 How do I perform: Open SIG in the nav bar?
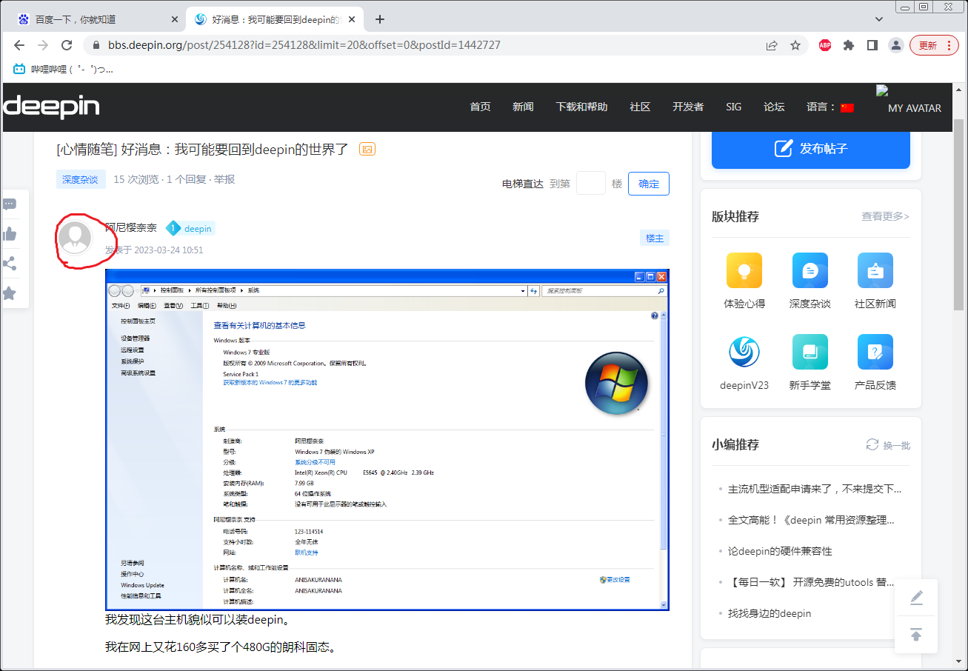click(x=733, y=107)
